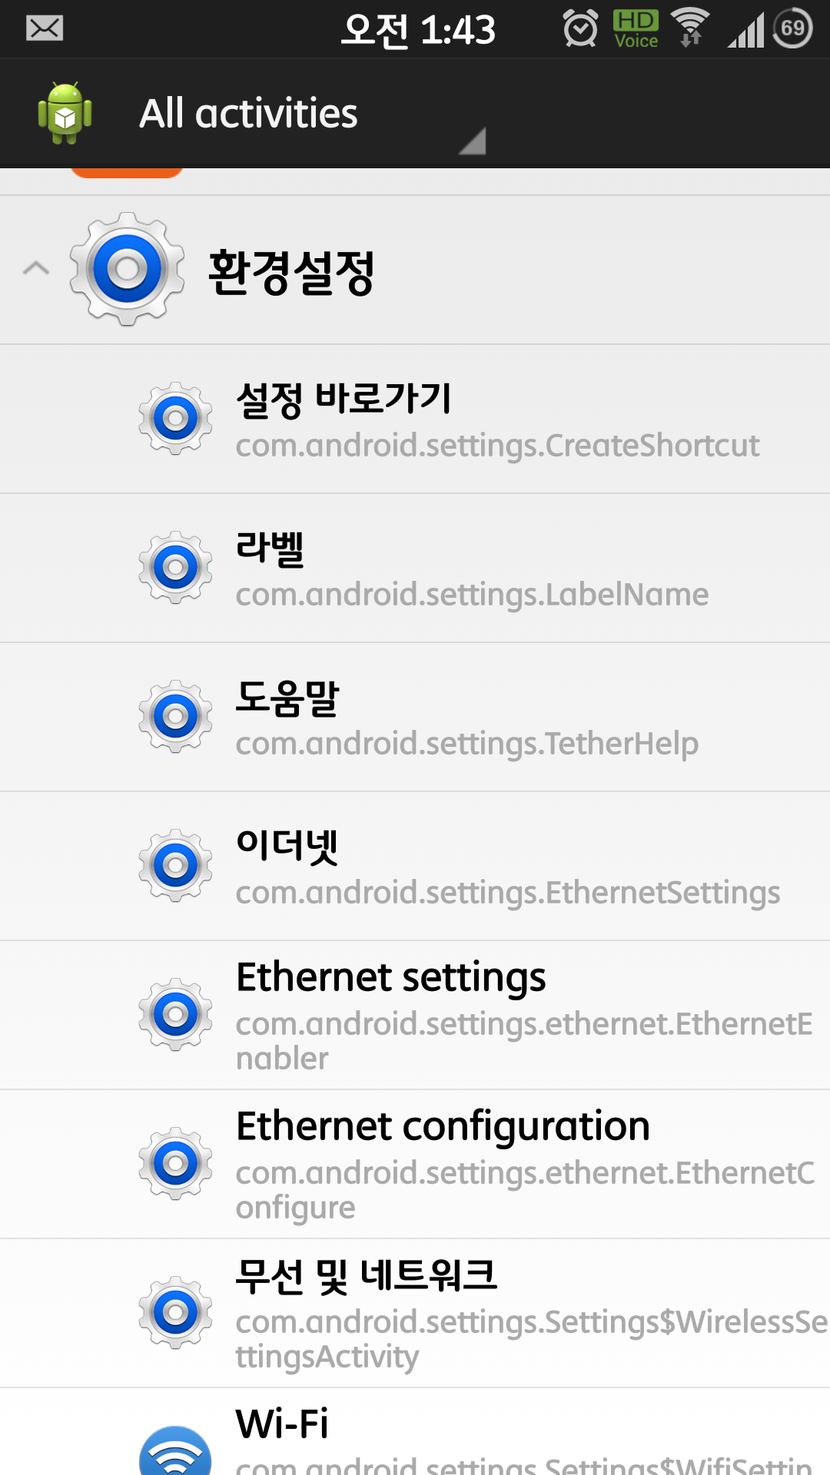Collapse the 환경설정 group chevron
This screenshot has height=1475, width=830.
(36, 269)
